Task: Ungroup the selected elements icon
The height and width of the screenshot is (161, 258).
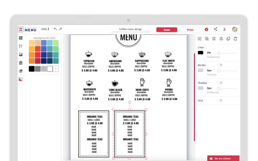Action: [x=207, y=39]
